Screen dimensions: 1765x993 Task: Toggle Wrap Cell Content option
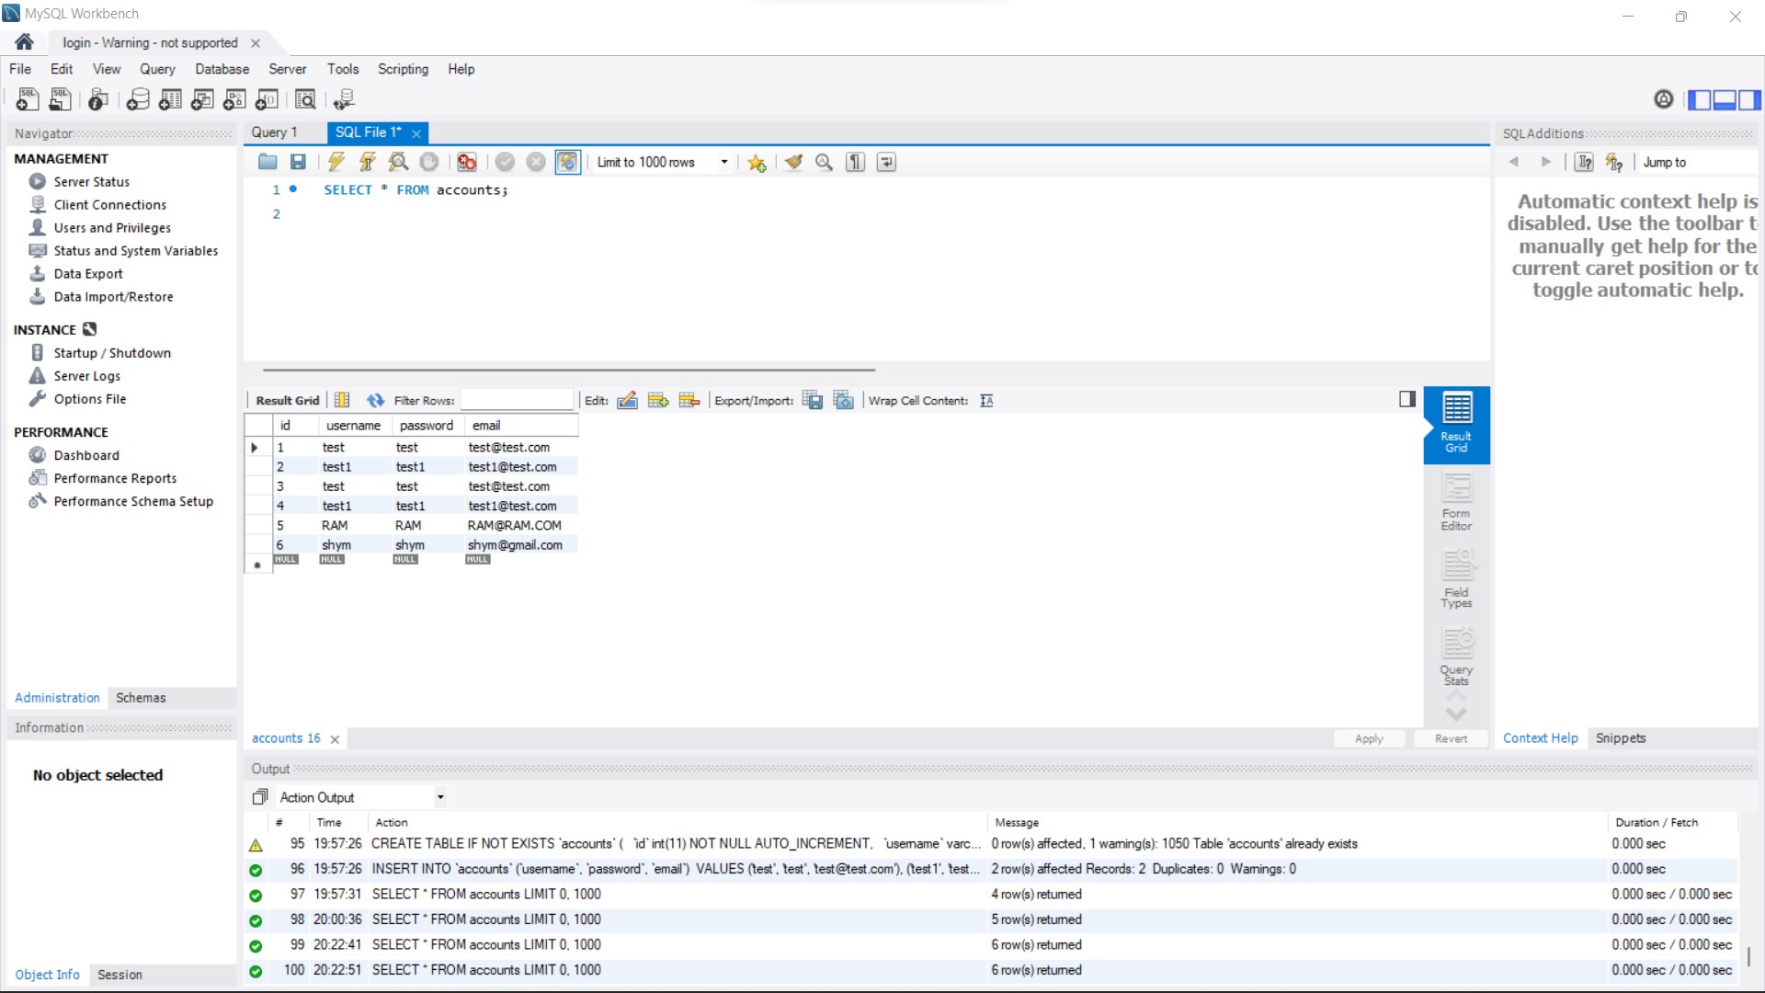pyautogui.click(x=986, y=400)
